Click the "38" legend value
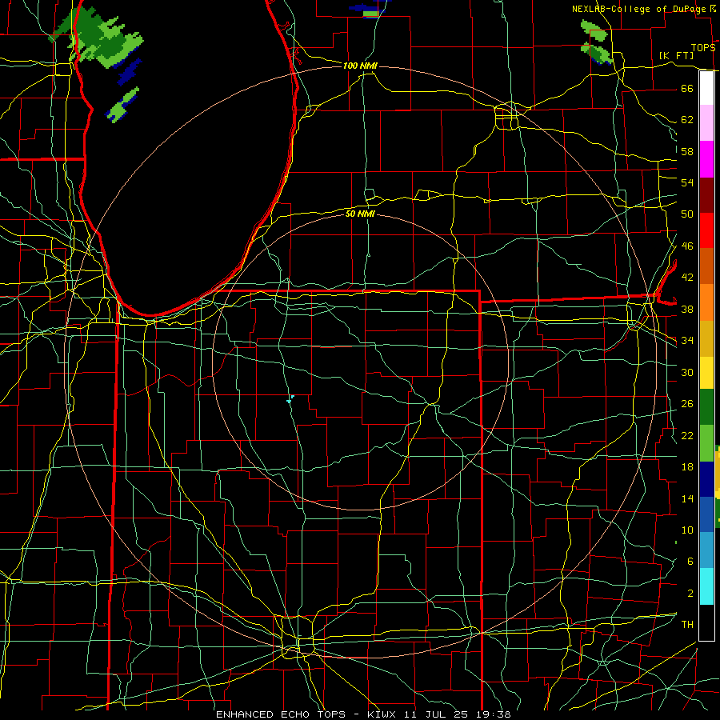720x720 pixels. [687, 309]
